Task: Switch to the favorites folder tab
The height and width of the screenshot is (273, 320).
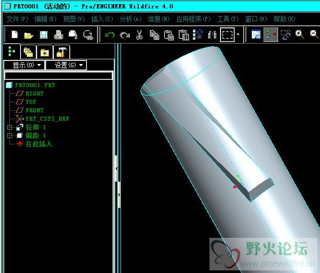Action: point(45,52)
